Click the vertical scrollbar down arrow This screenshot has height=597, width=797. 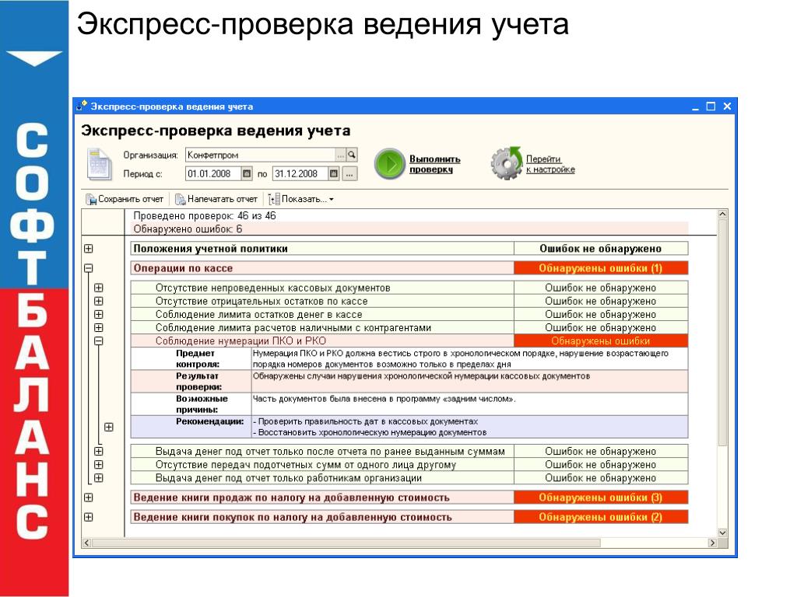[x=722, y=532]
